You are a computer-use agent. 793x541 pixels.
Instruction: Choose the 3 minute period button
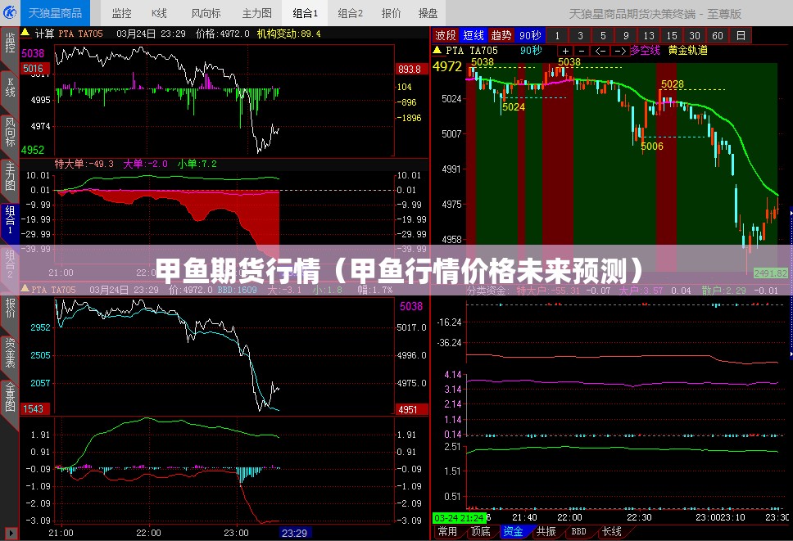click(580, 35)
